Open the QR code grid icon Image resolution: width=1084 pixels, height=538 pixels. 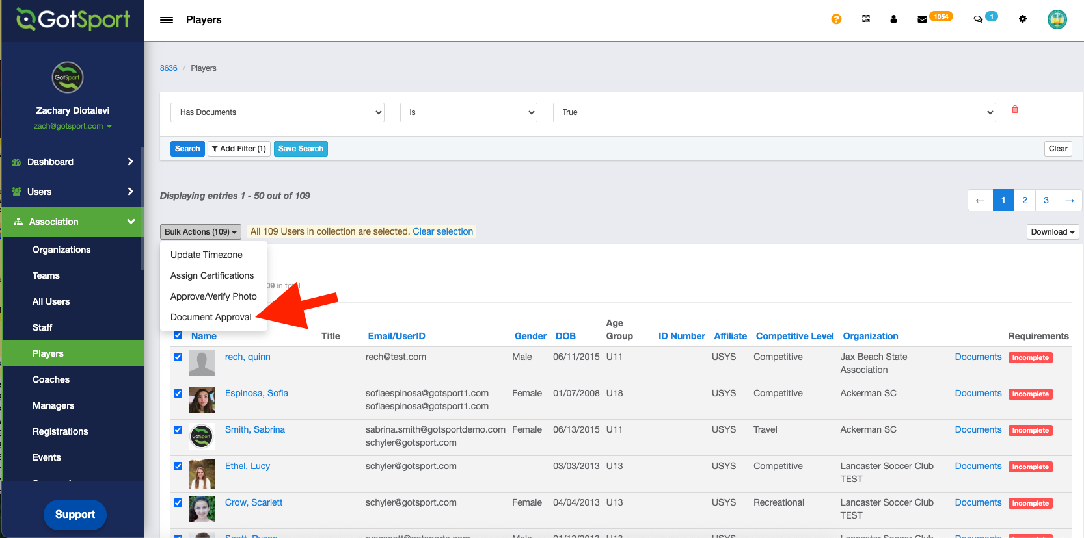pyautogui.click(x=866, y=19)
